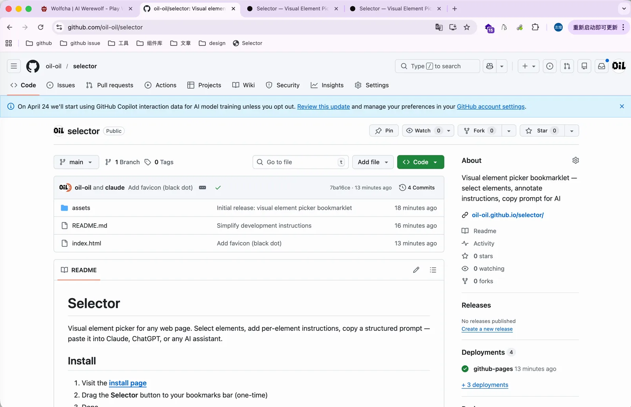
Task: Open the README.md file
Action: coord(90,226)
